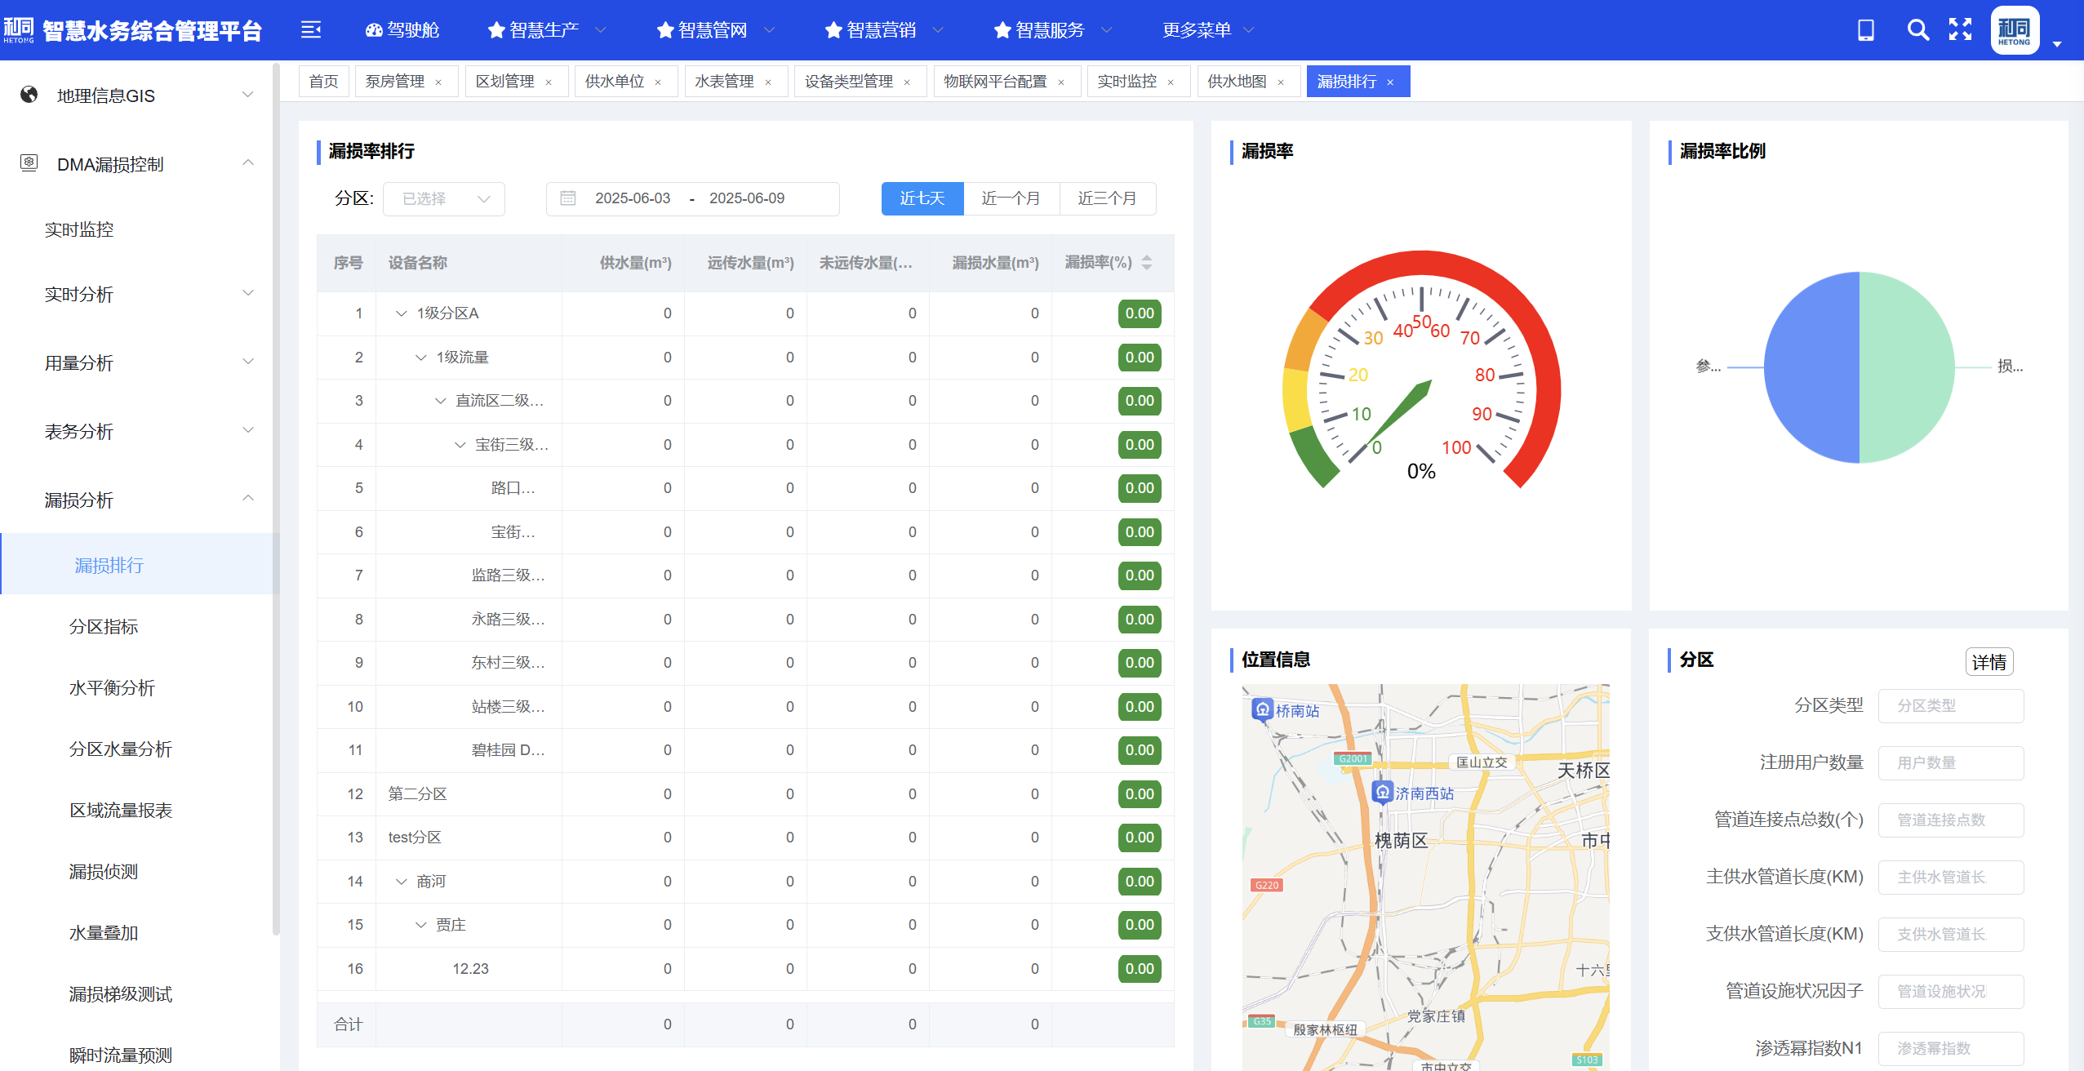Click the mobile device icon in header

coord(1866,29)
